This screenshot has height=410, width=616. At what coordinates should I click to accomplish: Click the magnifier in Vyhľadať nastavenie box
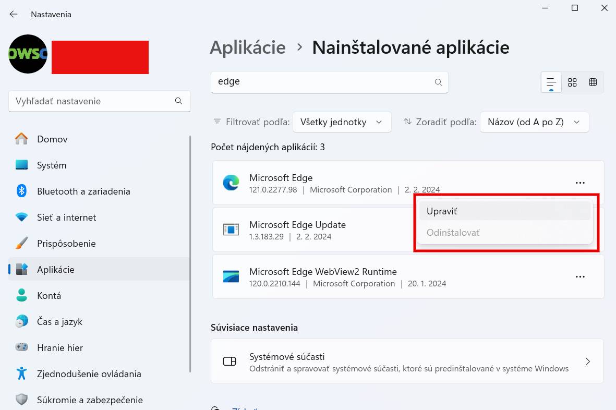click(178, 101)
